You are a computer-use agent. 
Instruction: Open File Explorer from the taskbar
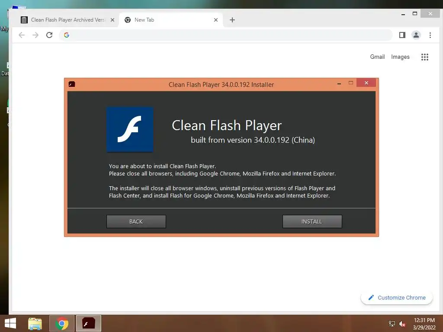pos(35,323)
